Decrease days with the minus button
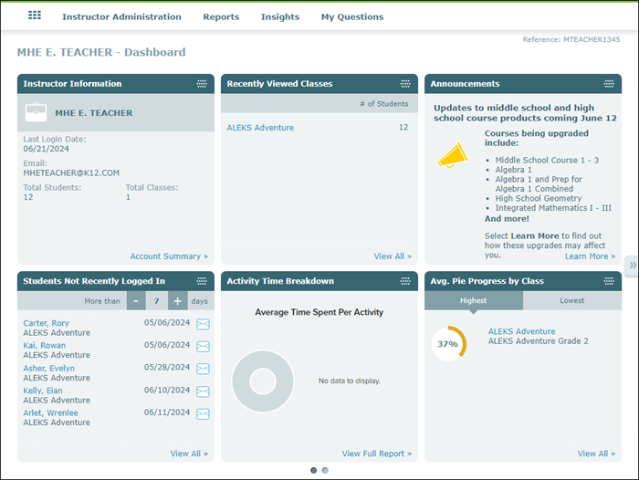 [136, 301]
